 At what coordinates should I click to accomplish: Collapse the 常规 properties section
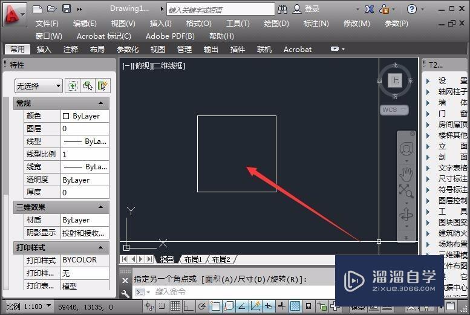coord(100,103)
